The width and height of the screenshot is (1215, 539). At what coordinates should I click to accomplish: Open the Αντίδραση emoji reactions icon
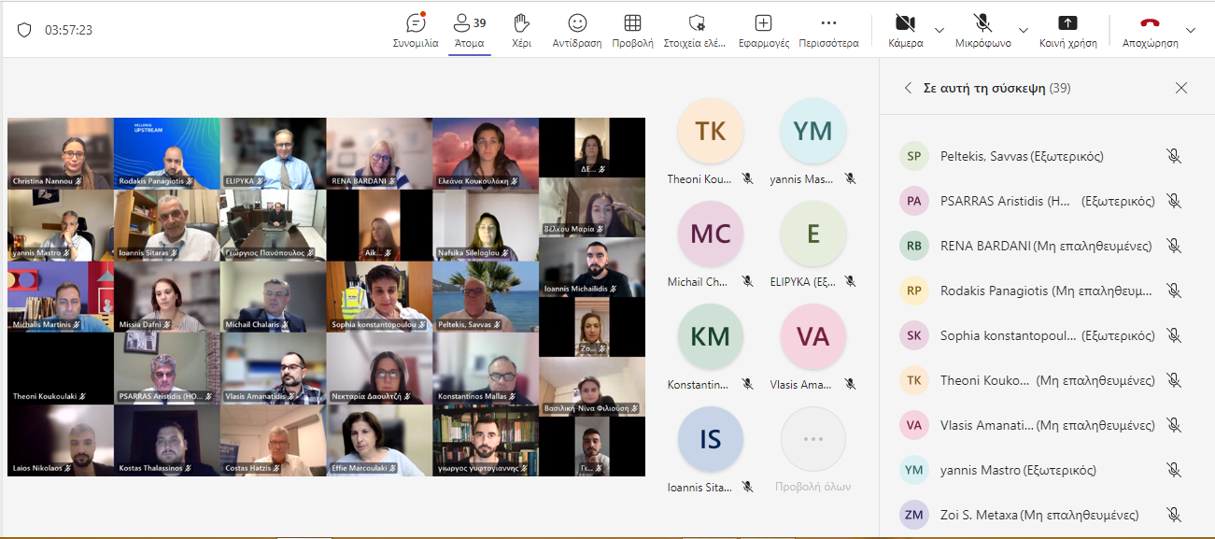(577, 23)
